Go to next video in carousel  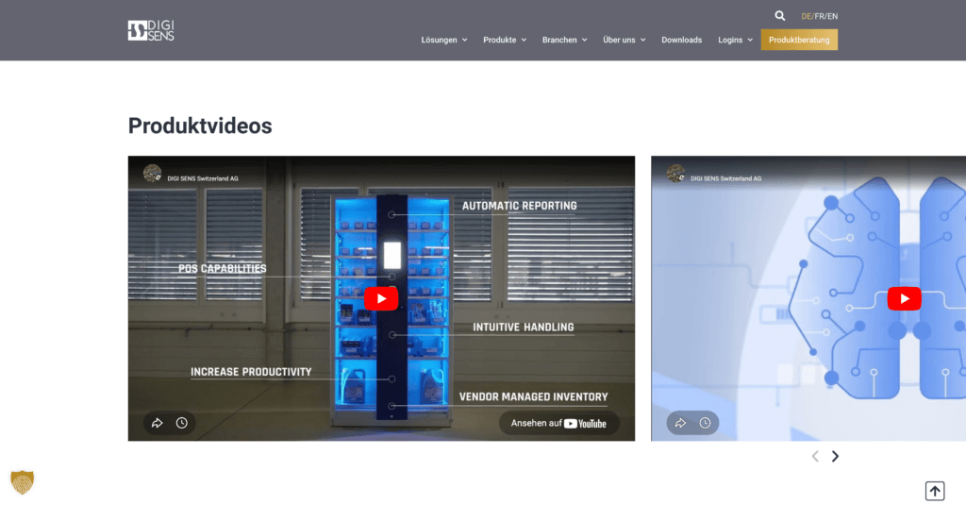(835, 456)
